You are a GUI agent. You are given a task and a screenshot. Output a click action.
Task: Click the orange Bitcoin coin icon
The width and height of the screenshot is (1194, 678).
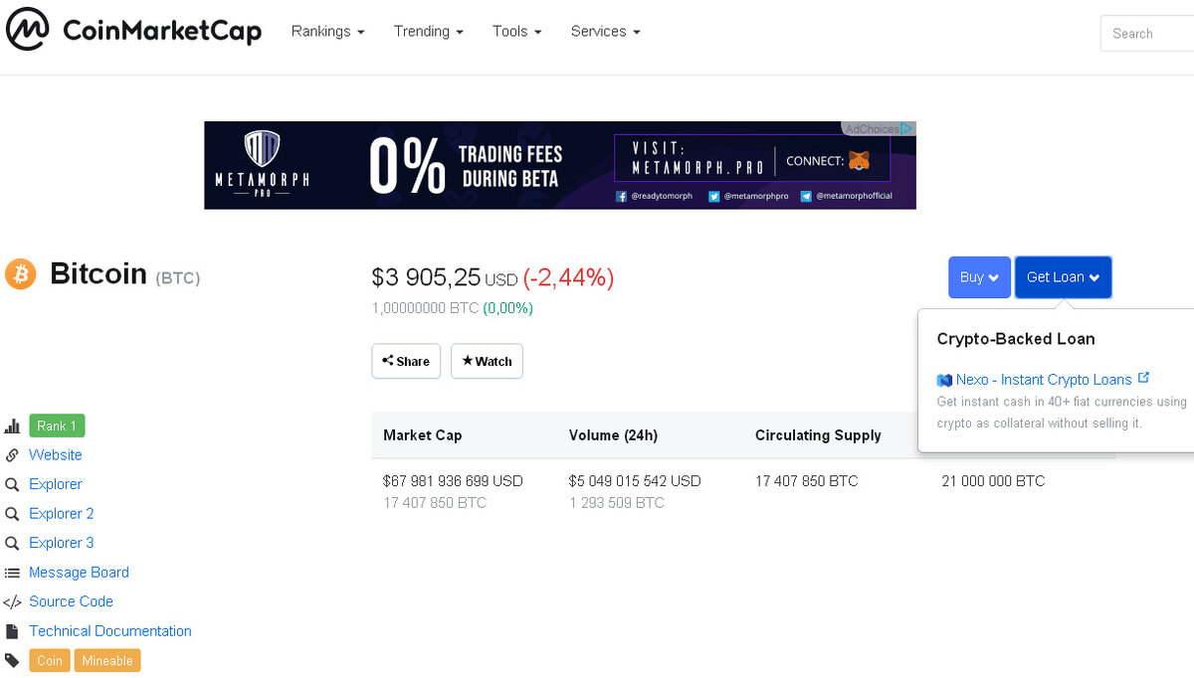point(20,273)
